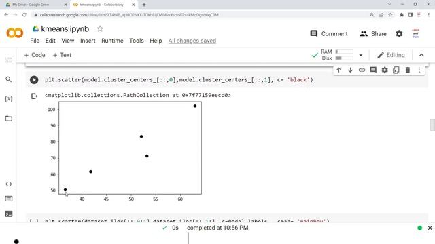Viewport: 435px width, 244px height.
Task: Click the RAM usage bar
Action: pyautogui.click(x=345, y=52)
